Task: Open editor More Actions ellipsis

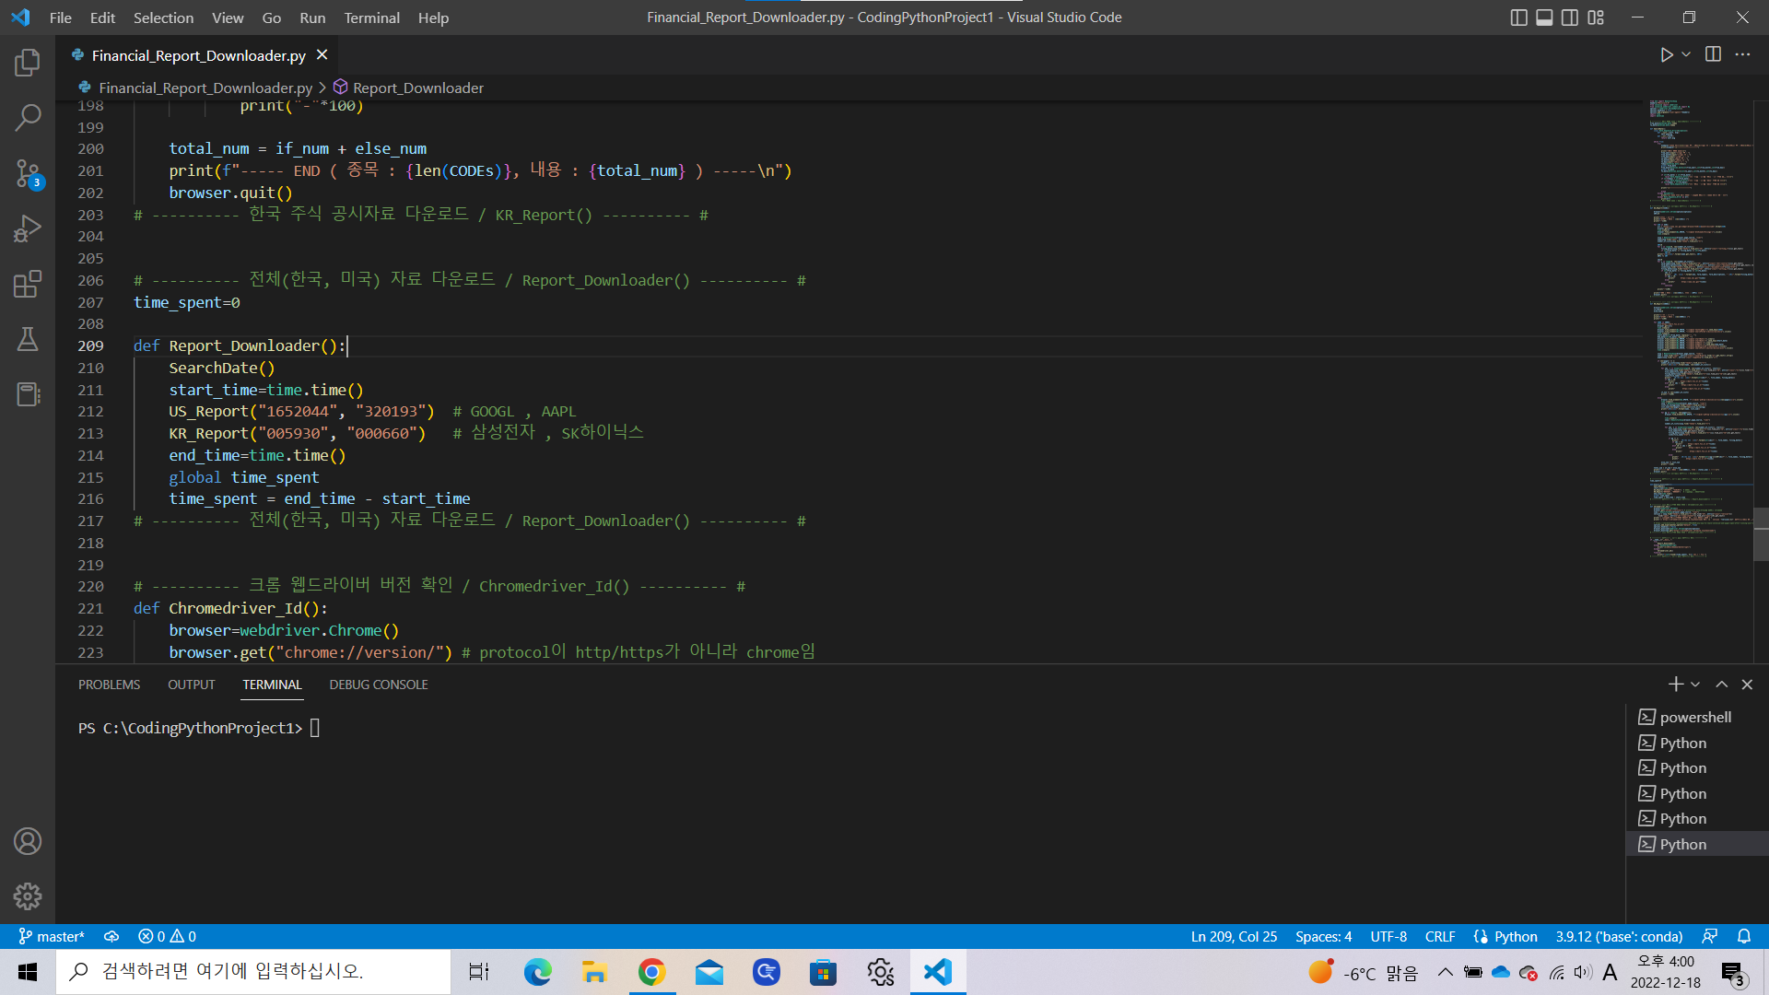Action: pos(1742,54)
